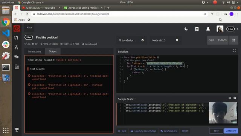This screenshot has height=136, width=241.
Task: Submit with the ATTEMPT button
Action: coord(231,131)
